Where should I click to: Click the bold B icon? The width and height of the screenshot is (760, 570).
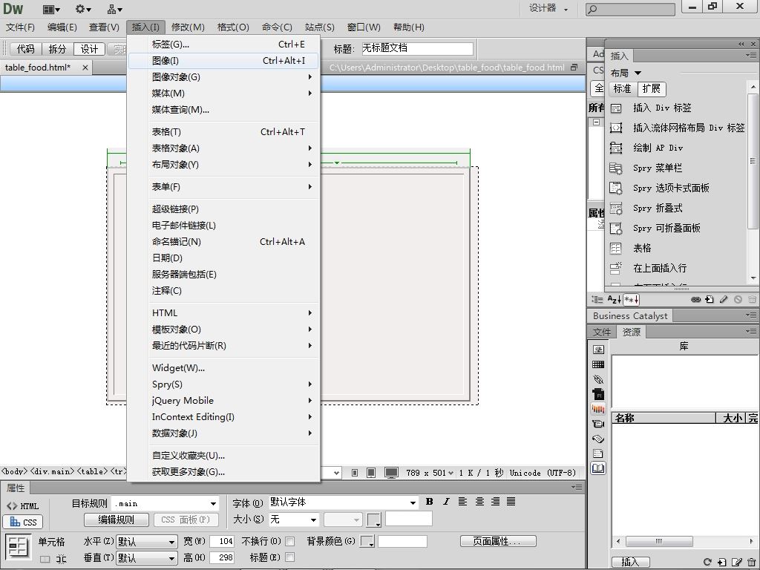pos(430,502)
